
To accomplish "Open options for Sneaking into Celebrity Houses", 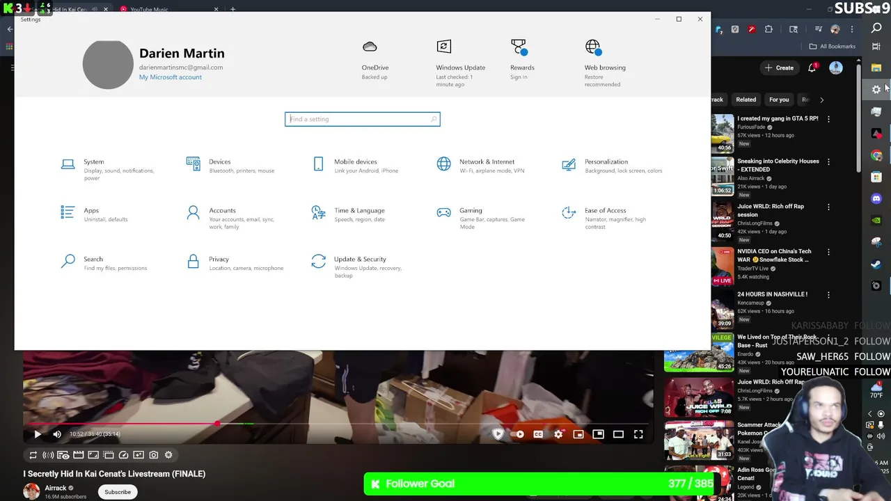I will [828, 162].
